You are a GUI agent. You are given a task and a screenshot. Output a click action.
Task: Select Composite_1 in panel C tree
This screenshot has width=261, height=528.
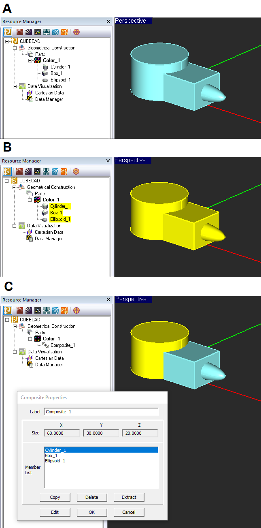63,345
